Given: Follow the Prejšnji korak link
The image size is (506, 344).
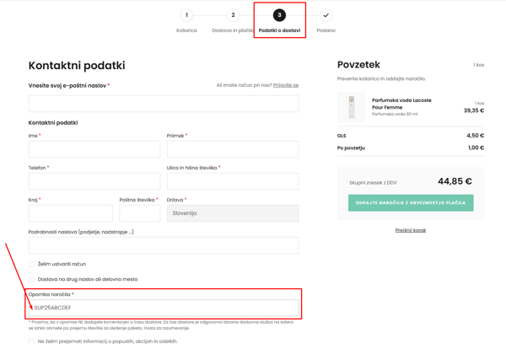Looking at the screenshot, I should [x=411, y=230].
